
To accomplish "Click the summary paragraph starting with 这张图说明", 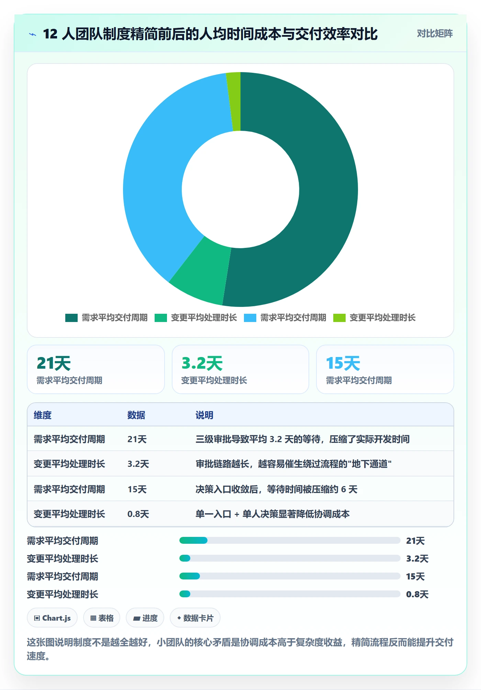I will pos(240,649).
